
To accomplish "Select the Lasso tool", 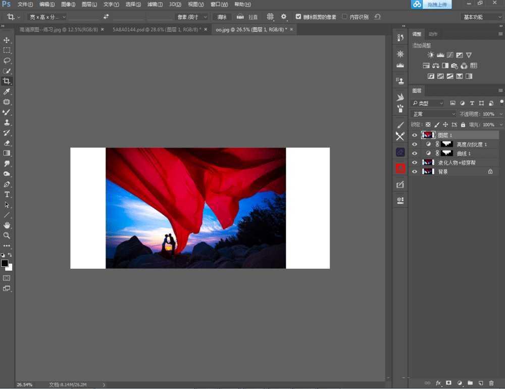I will (7, 60).
